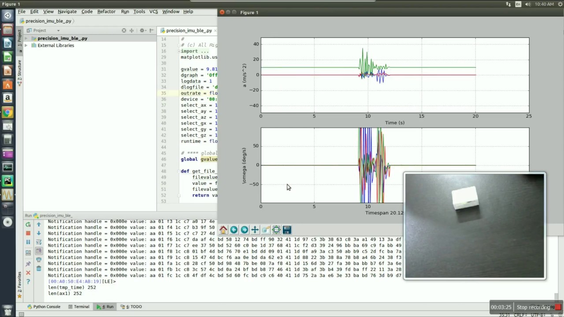The image size is (564, 317).
Task: Expand precision_imu_ble_.py tree node
Action: coord(26,38)
